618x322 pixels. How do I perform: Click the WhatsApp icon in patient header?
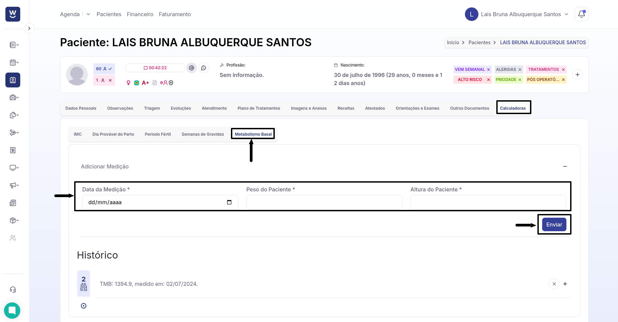(204, 68)
